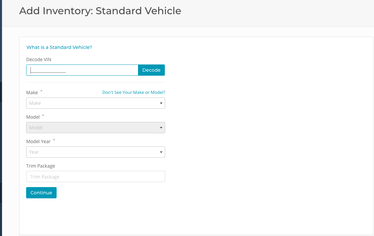The width and height of the screenshot is (374, 236).
Task: Click the required asterisk beside Model Year
Action: [54, 140]
